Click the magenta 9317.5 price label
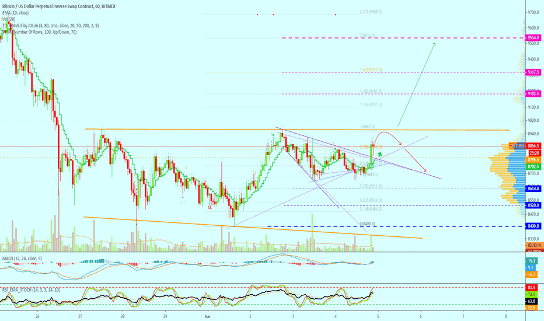Viewport: 544px width, 321px height. pos(533,72)
